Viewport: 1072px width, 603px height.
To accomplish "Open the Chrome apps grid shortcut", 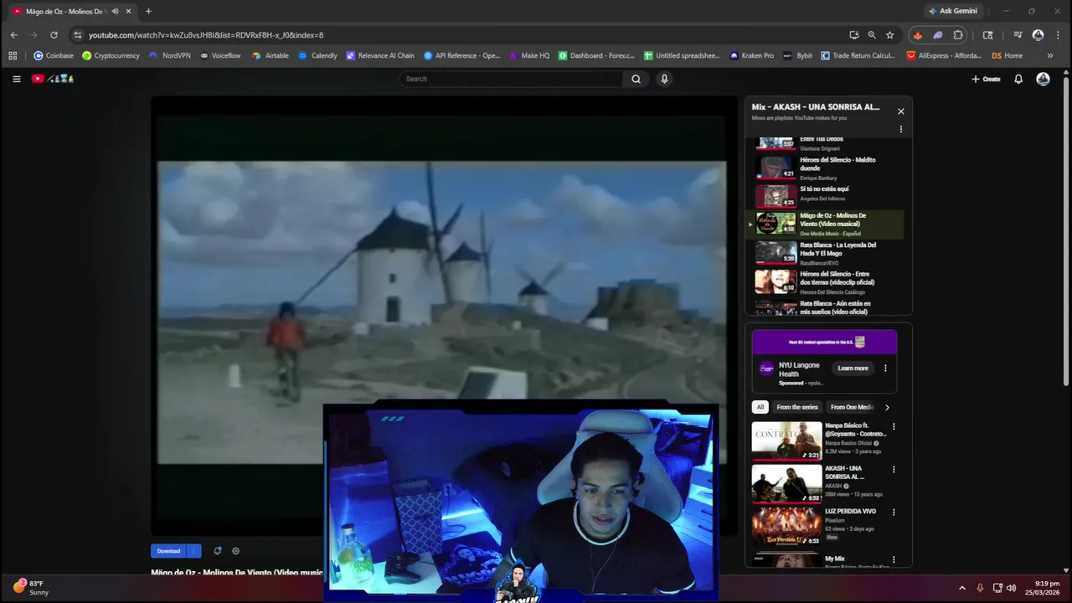I will (x=13, y=55).
